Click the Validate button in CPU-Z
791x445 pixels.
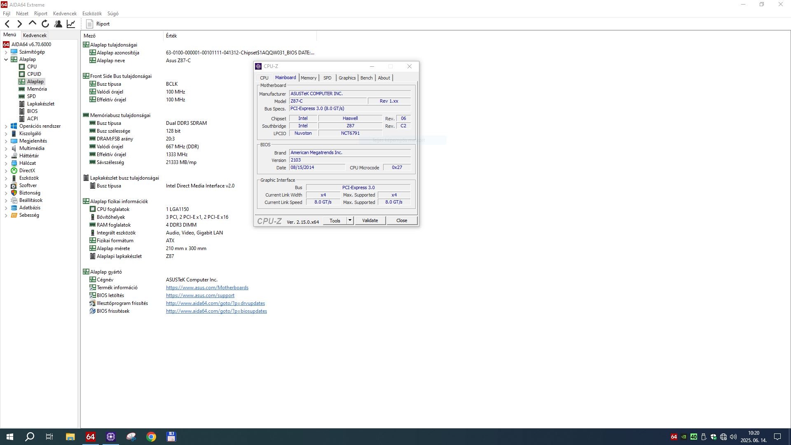point(370,220)
